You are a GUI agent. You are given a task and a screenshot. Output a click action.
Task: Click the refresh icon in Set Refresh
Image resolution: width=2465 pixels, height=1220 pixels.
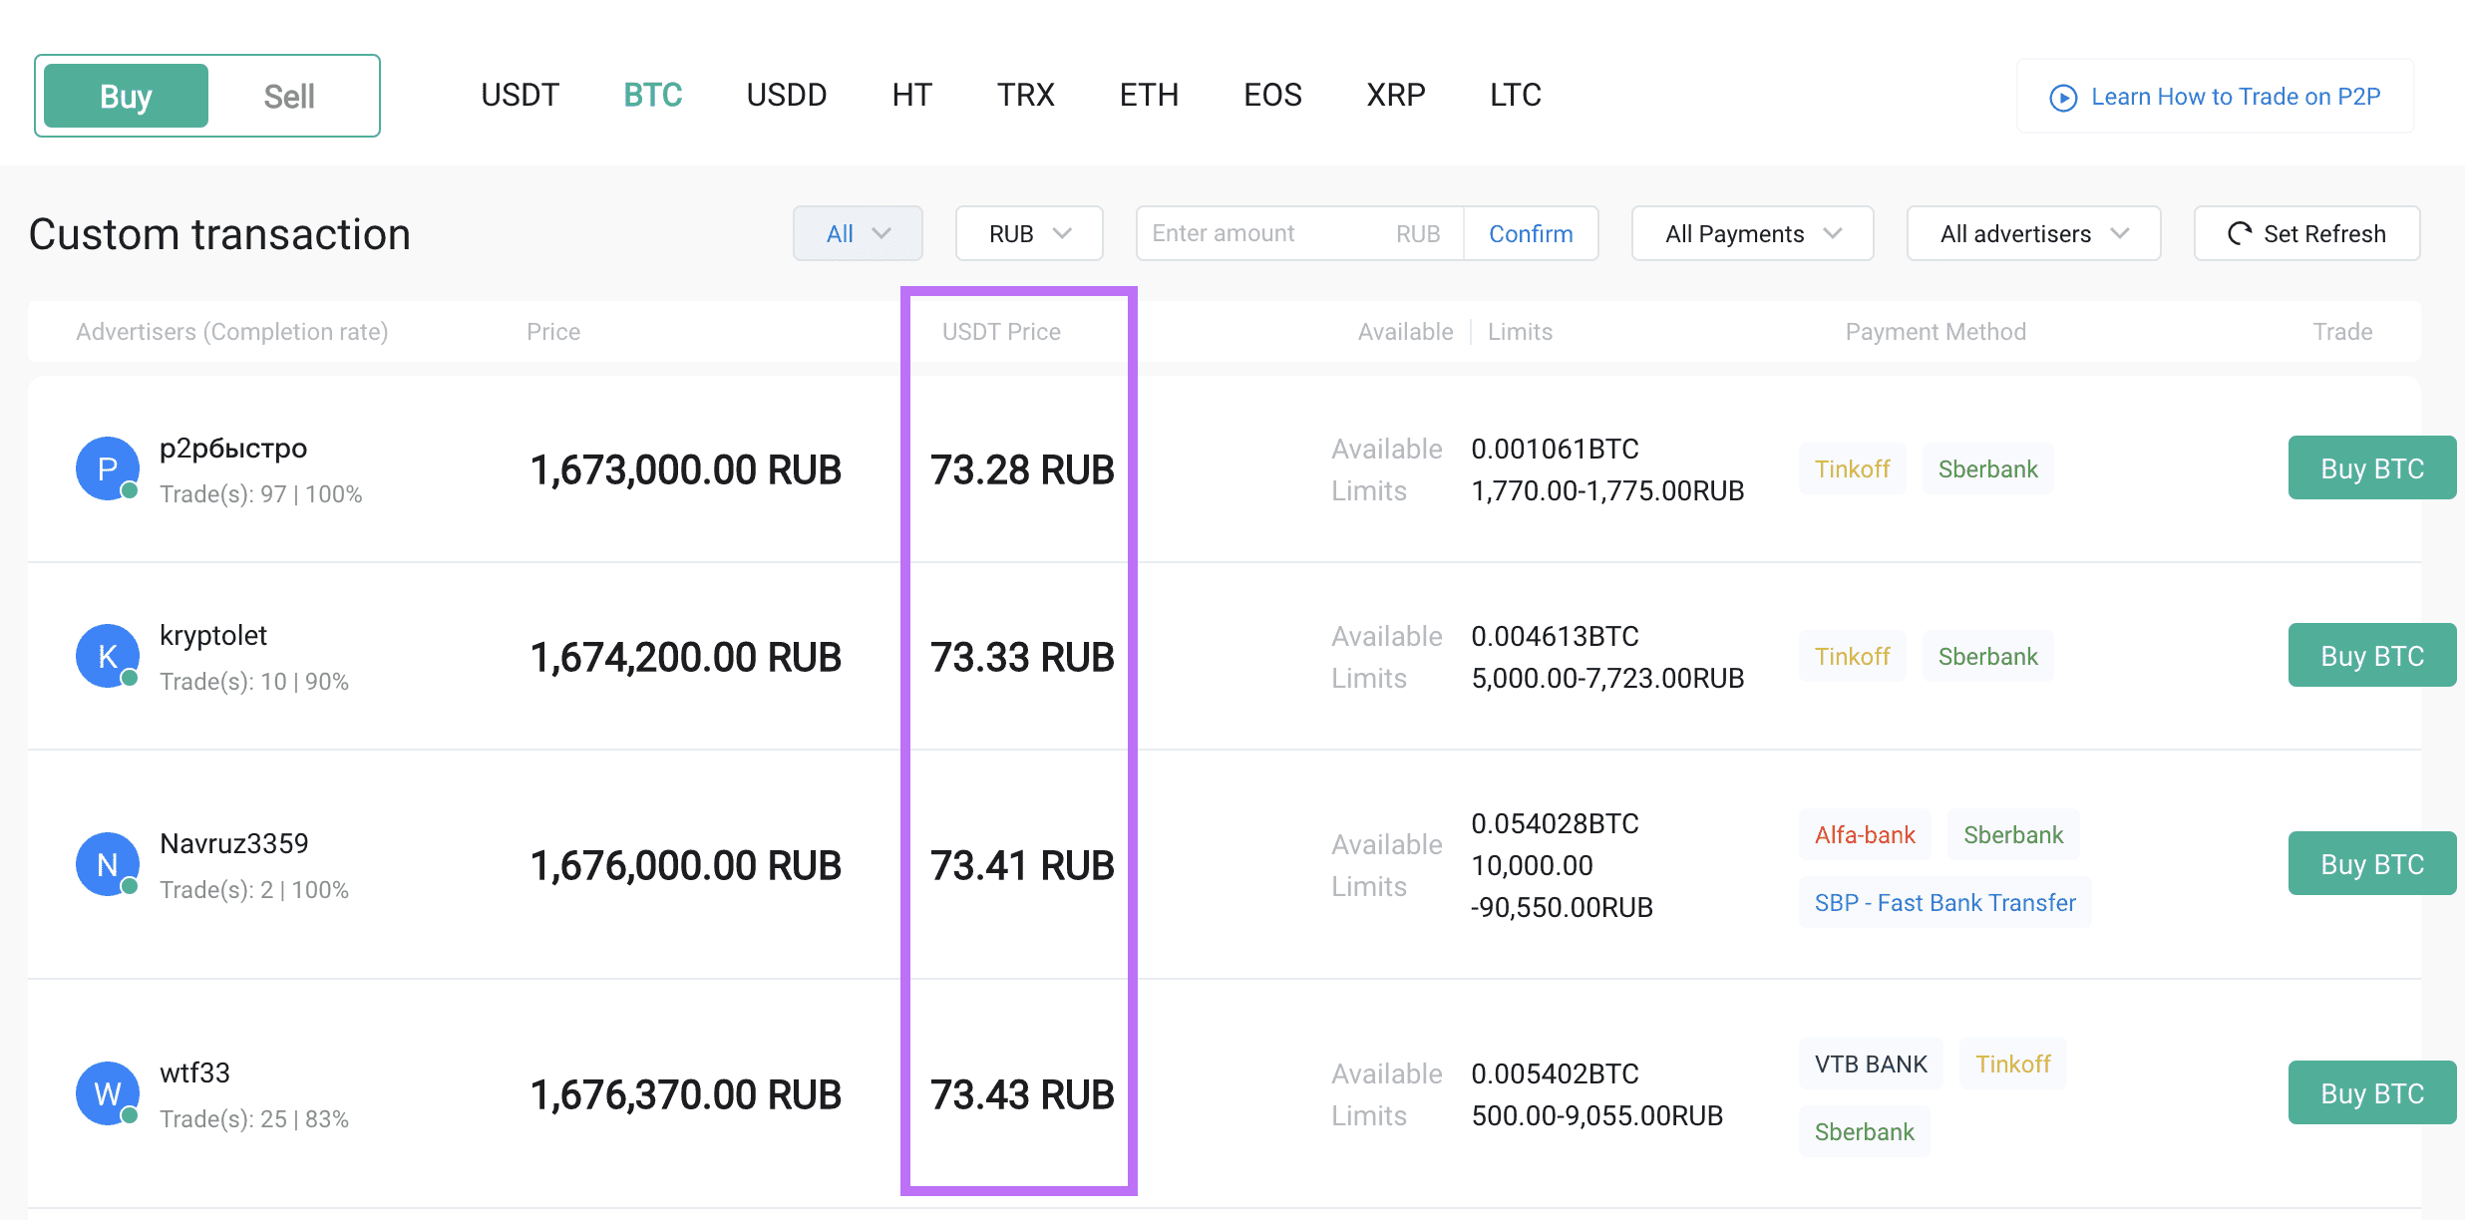pos(2240,233)
